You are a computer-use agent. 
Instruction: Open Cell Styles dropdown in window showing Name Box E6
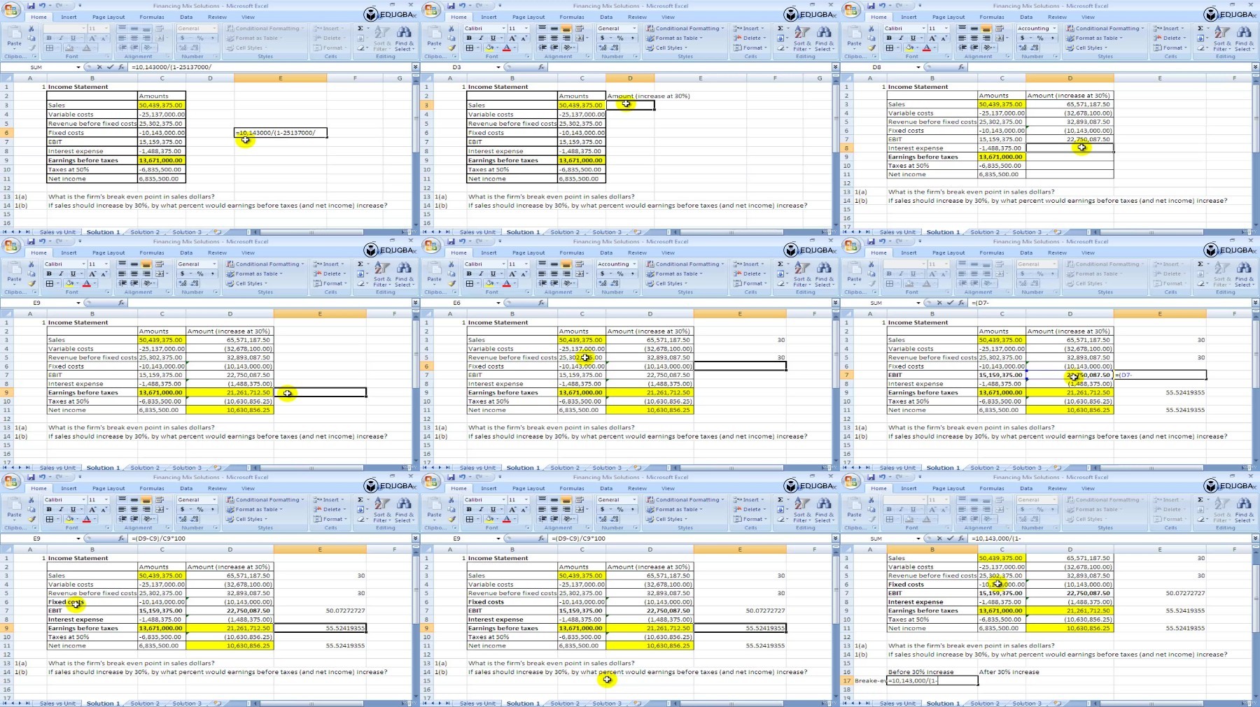pos(665,284)
